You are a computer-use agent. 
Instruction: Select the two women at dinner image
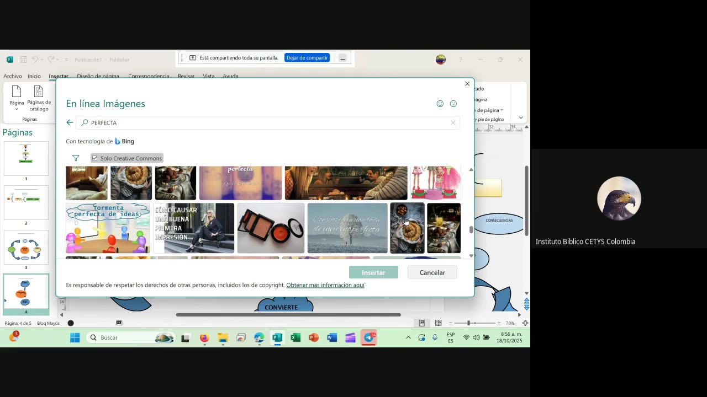coord(346,183)
